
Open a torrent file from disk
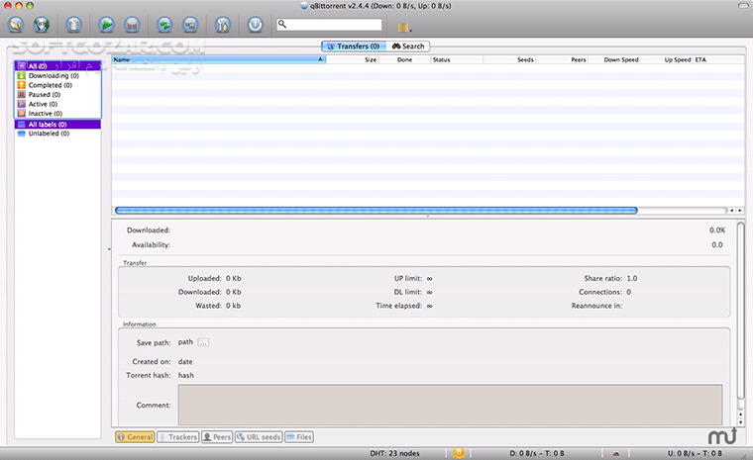tap(16, 25)
